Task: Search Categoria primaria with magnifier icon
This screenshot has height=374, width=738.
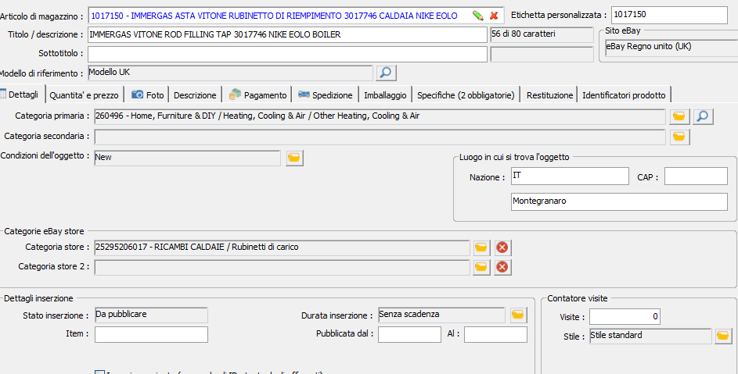Action: [703, 116]
